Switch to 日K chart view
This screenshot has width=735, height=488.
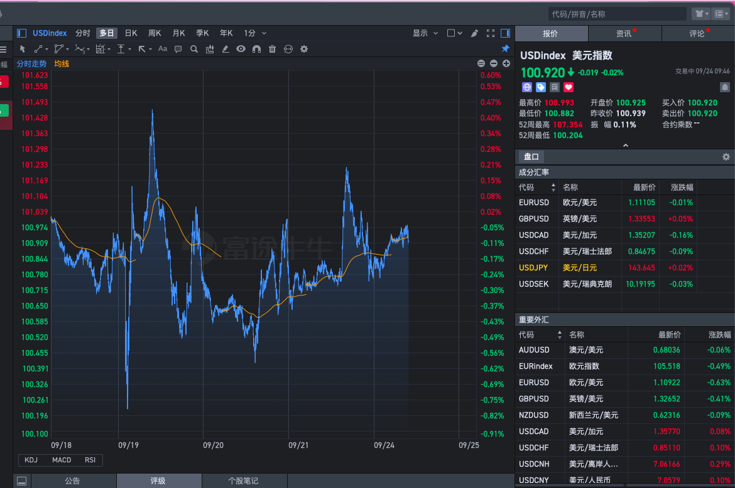coord(131,33)
